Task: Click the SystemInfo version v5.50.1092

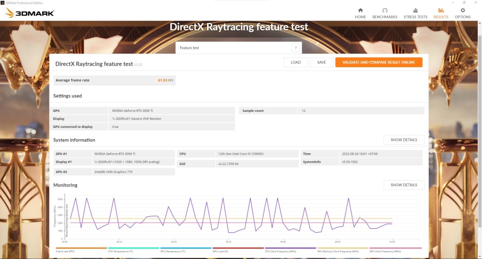Action: [381, 162]
